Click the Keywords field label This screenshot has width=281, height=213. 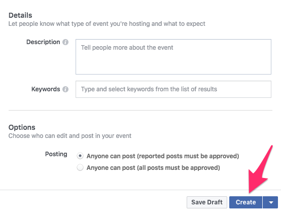46,89
